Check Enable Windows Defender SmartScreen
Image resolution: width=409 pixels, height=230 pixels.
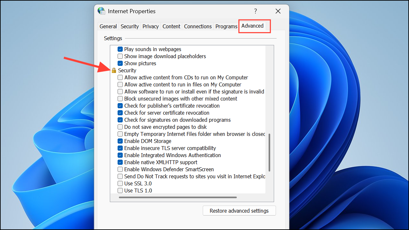pos(120,169)
